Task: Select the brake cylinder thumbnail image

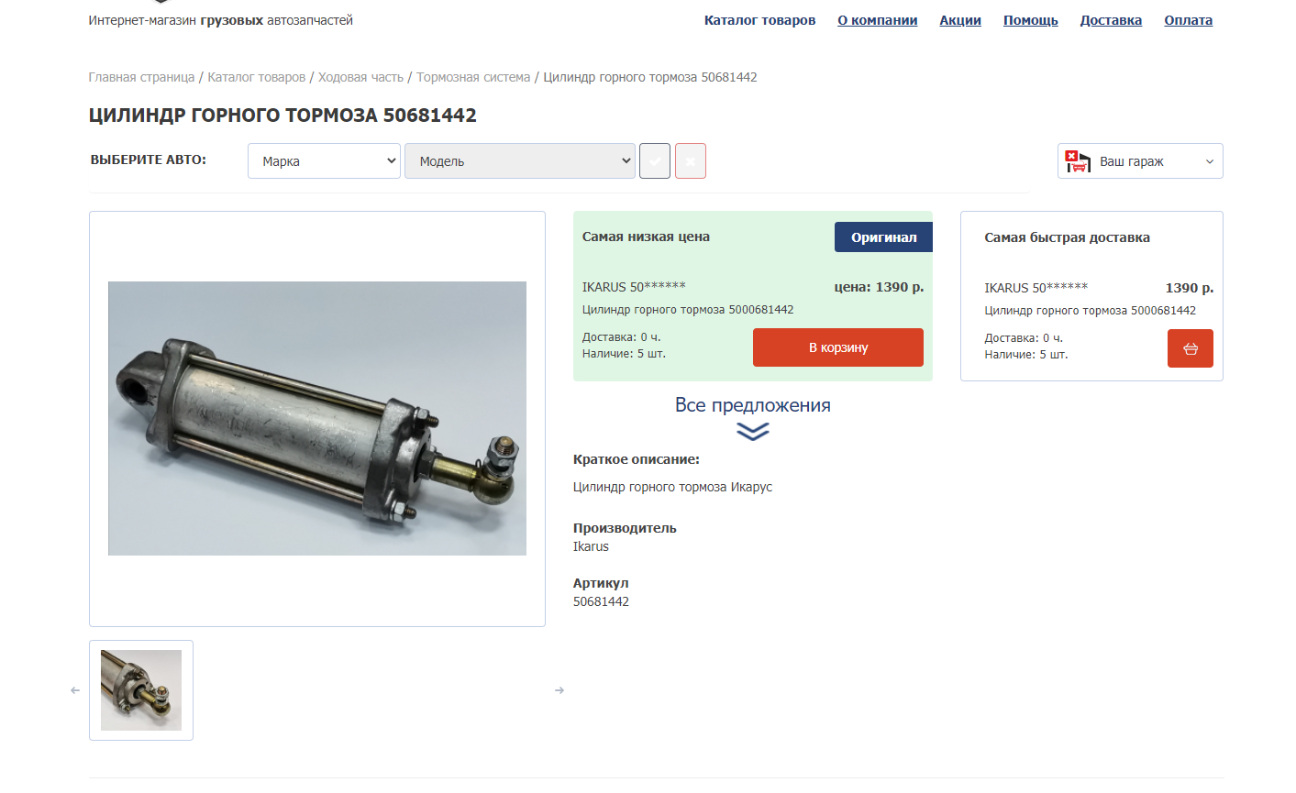Action: (x=141, y=690)
